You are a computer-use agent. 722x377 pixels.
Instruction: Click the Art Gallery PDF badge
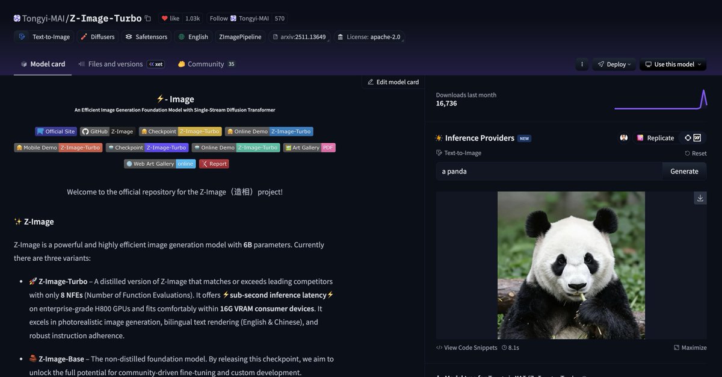(x=309, y=148)
